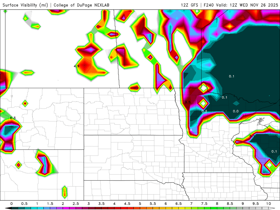Click legend label "1.5"
This screenshot has width=280, height=210.
point(50,204)
